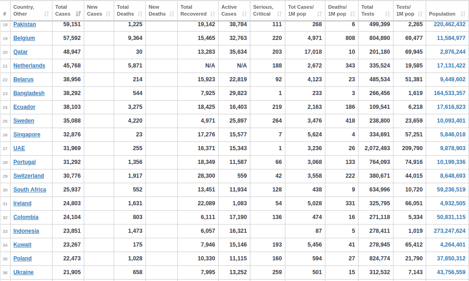The width and height of the screenshot is (469, 281).
Task: Open the Indonesia country link
Action: [26, 231]
